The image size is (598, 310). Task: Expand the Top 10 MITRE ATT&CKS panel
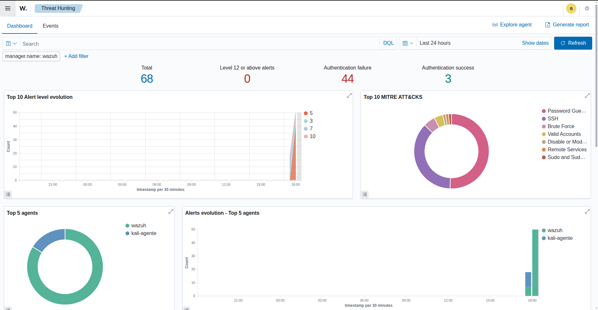tap(587, 96)
